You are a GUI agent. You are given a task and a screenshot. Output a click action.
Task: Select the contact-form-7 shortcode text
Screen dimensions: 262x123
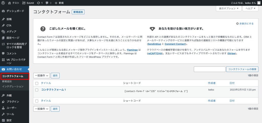(x=156, y=91)
